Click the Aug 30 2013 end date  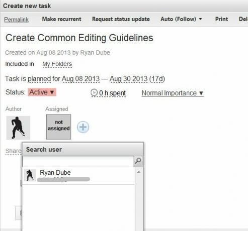click(129, 79)
